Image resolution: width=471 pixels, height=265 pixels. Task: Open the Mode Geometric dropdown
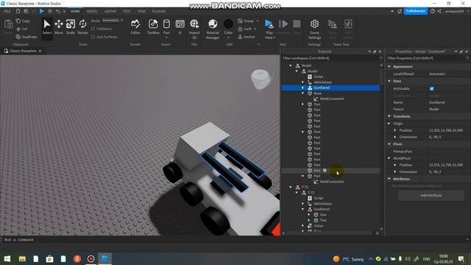click(113, 21)
